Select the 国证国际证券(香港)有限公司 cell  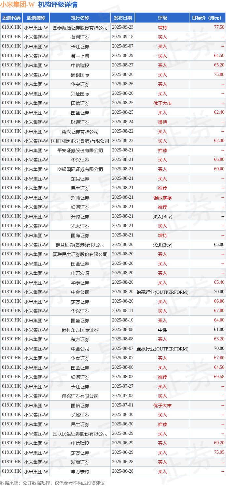tap(80, 141)
